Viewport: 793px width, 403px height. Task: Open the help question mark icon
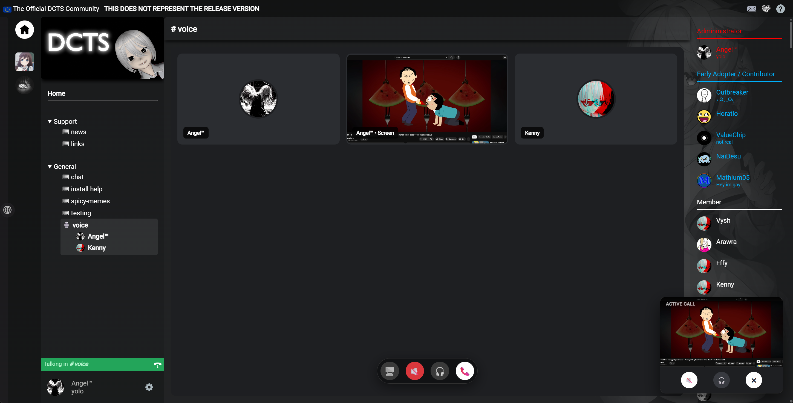(x=780, y=8)
